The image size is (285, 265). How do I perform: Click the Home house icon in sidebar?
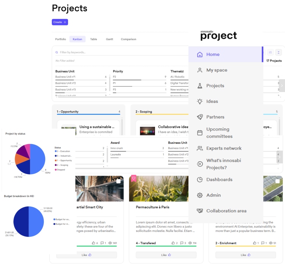tap(199, 54)
